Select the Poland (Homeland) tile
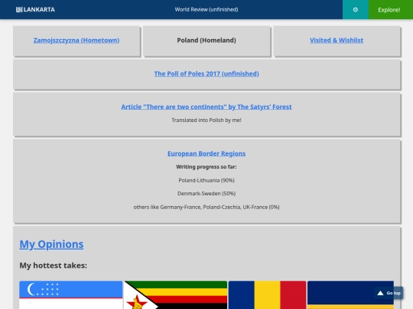413x309 pixels. click(206, 41)
